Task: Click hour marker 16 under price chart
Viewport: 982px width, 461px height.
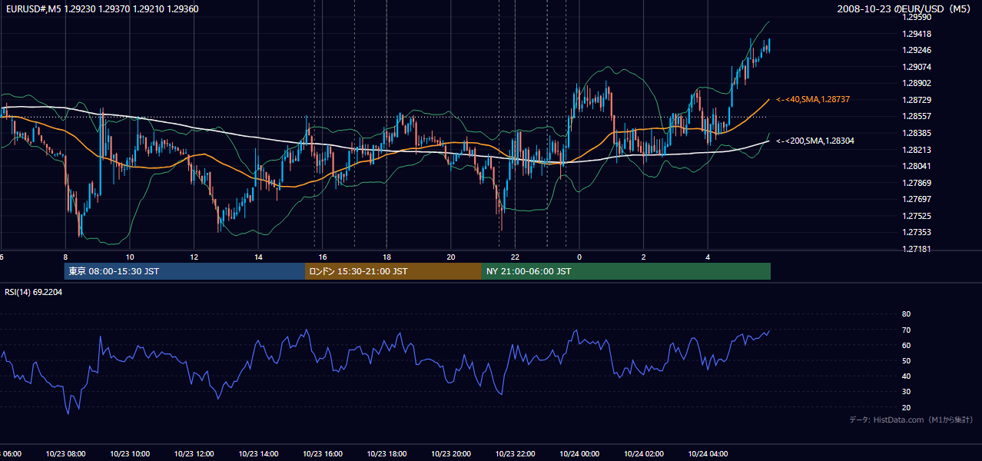Action: click(323, 257)
